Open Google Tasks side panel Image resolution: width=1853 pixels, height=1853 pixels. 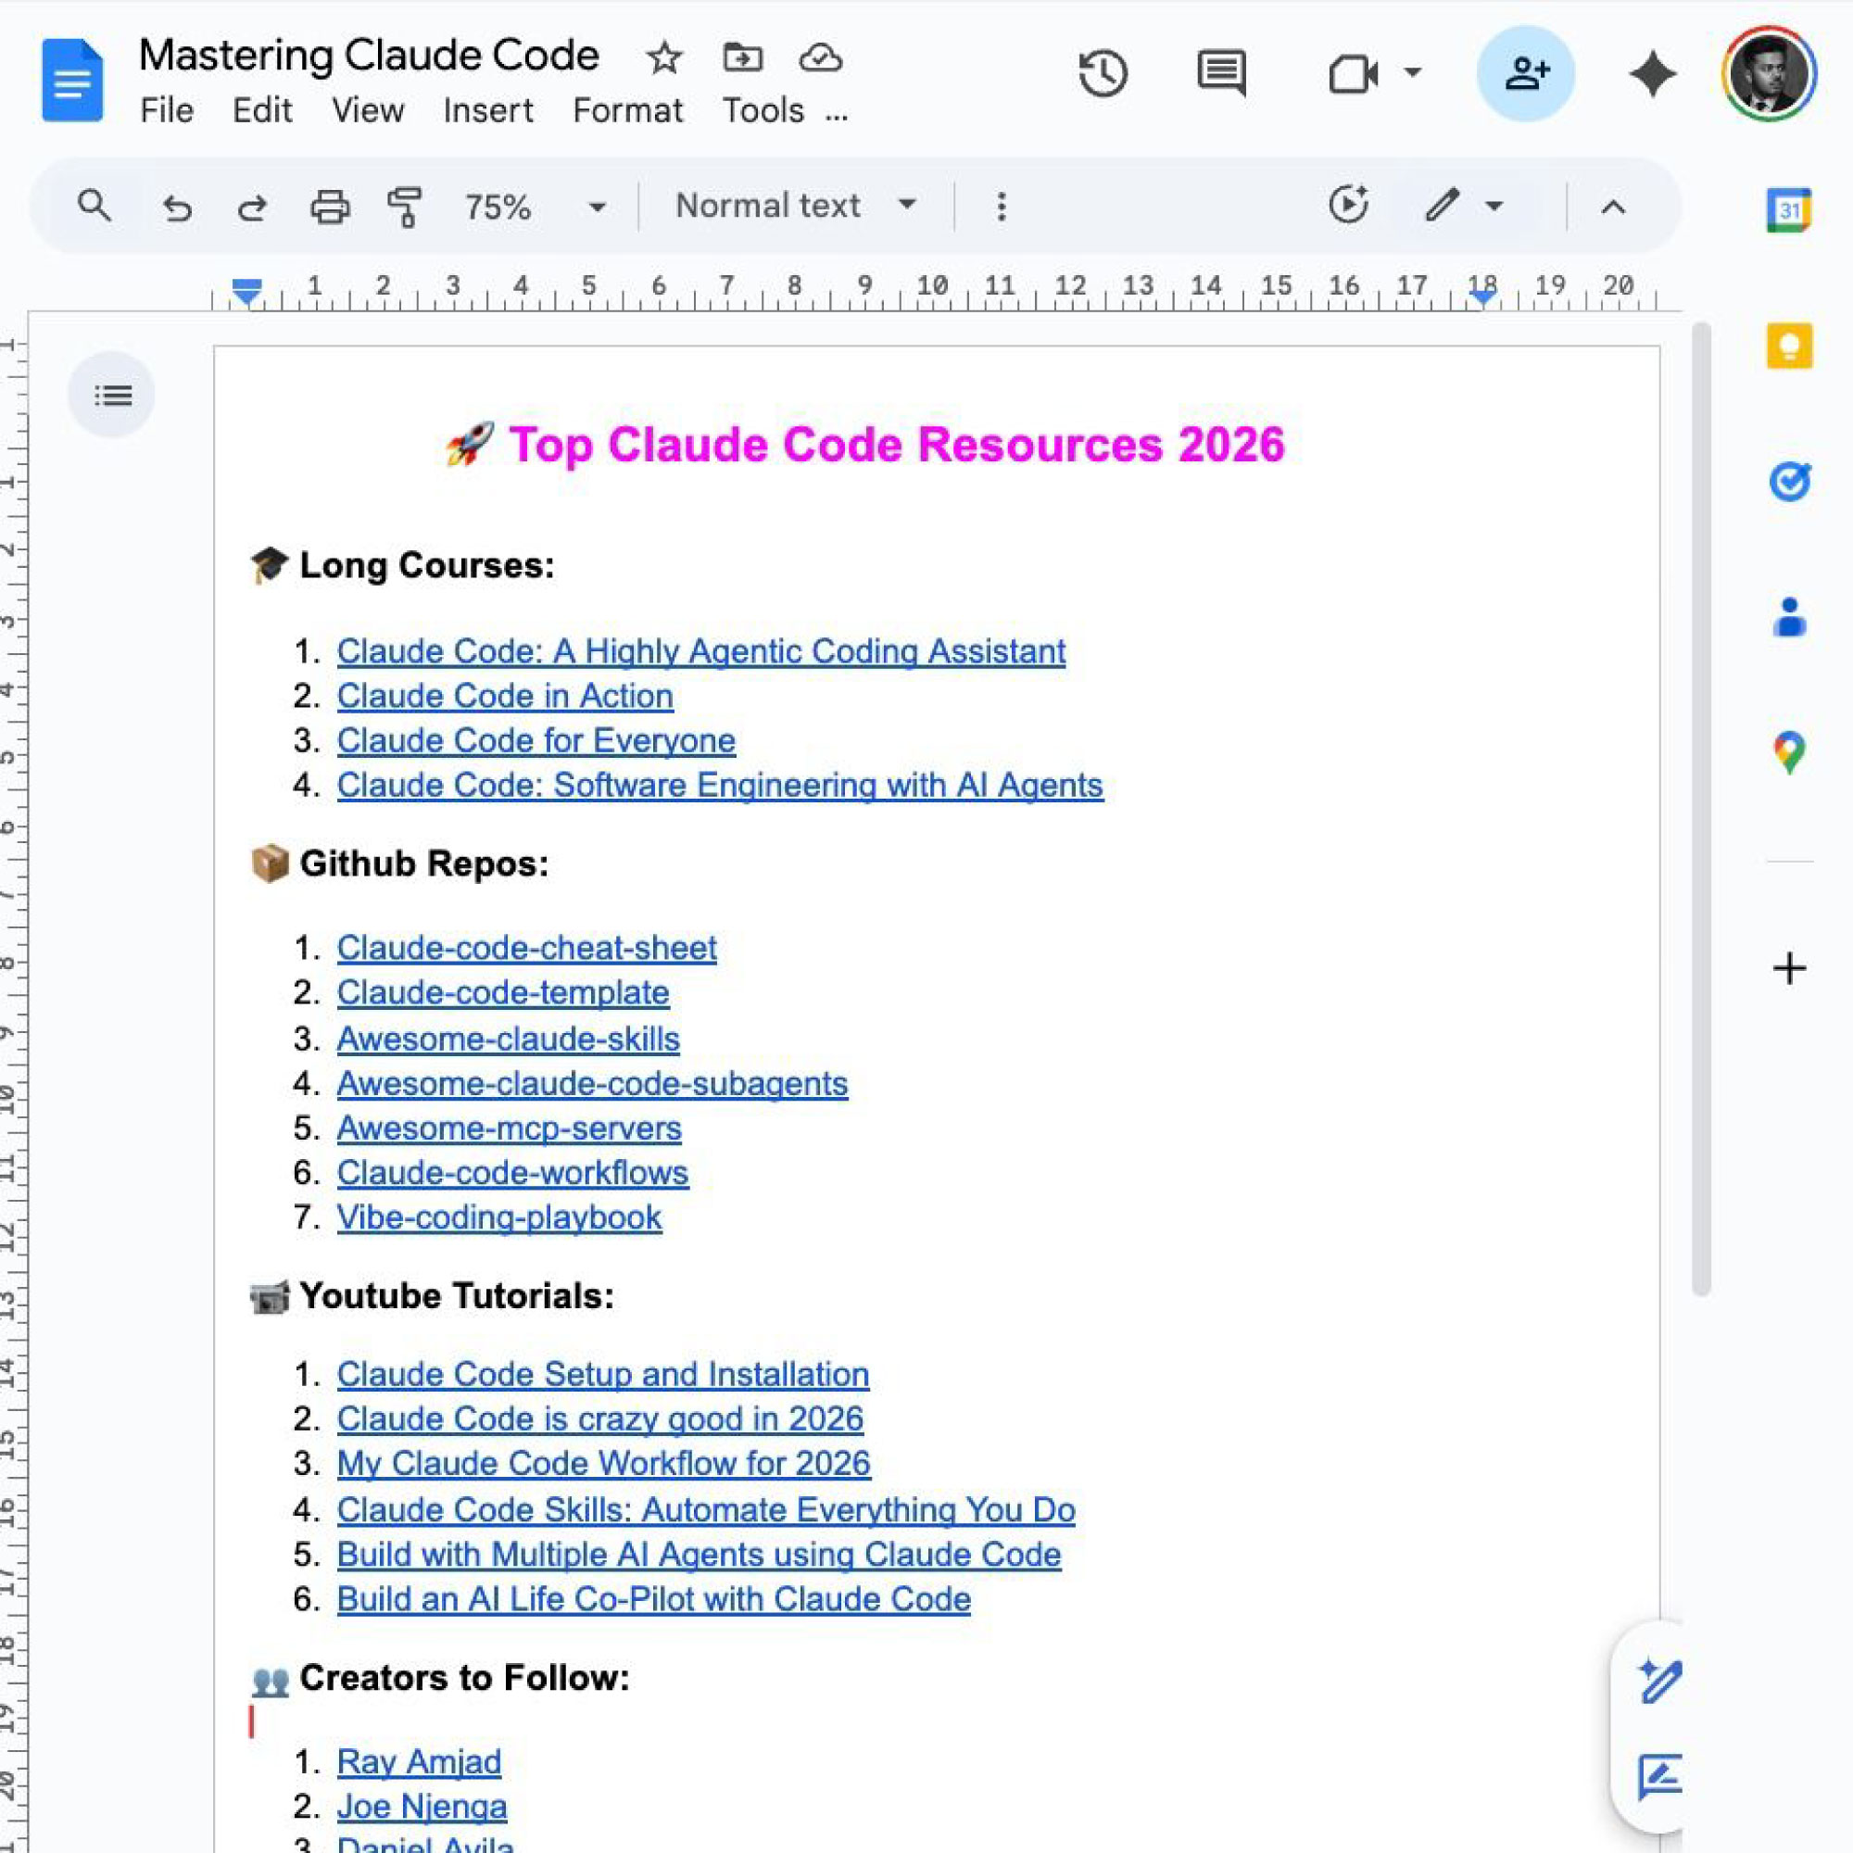pyautogui.click(x=1789, y=482)
